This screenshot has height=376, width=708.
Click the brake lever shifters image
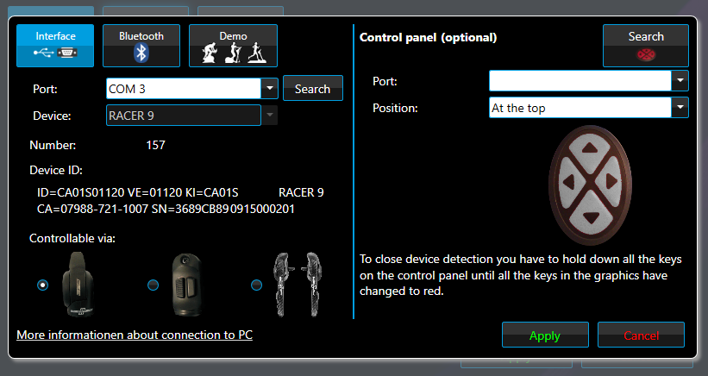point(298,285)
